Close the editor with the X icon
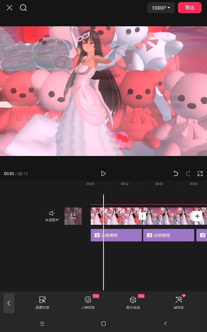Viewport: 207px width, 332px height. [9, 8]
